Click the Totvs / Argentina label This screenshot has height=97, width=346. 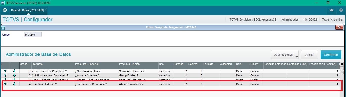(332, 20)
